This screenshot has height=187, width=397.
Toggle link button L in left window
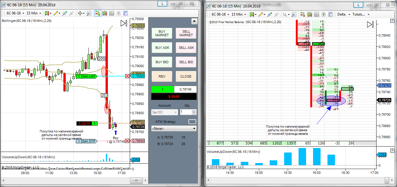pyautogui.click(x=163, y=4)
